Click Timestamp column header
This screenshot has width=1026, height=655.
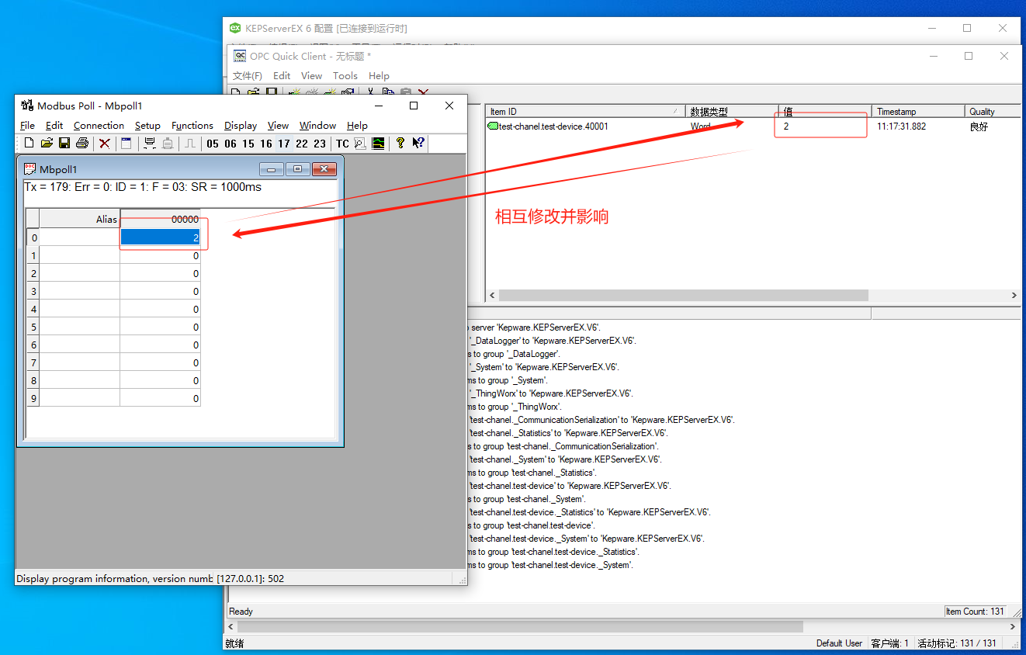point(918,111)
